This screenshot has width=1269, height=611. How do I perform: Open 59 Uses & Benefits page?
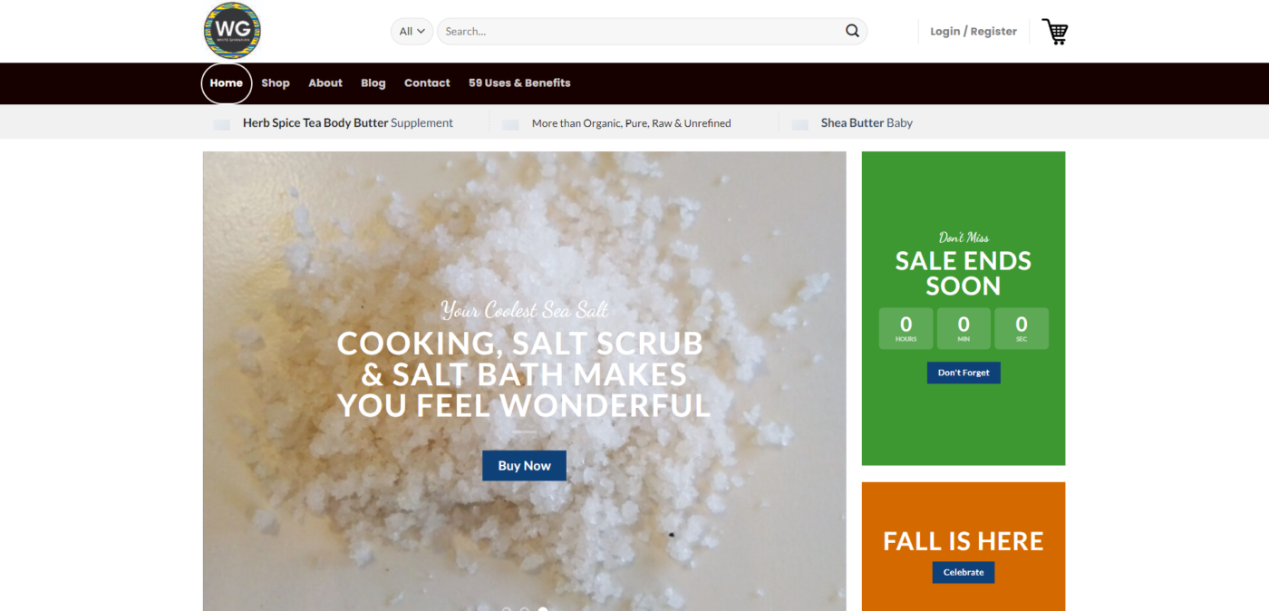click(519, 83)
